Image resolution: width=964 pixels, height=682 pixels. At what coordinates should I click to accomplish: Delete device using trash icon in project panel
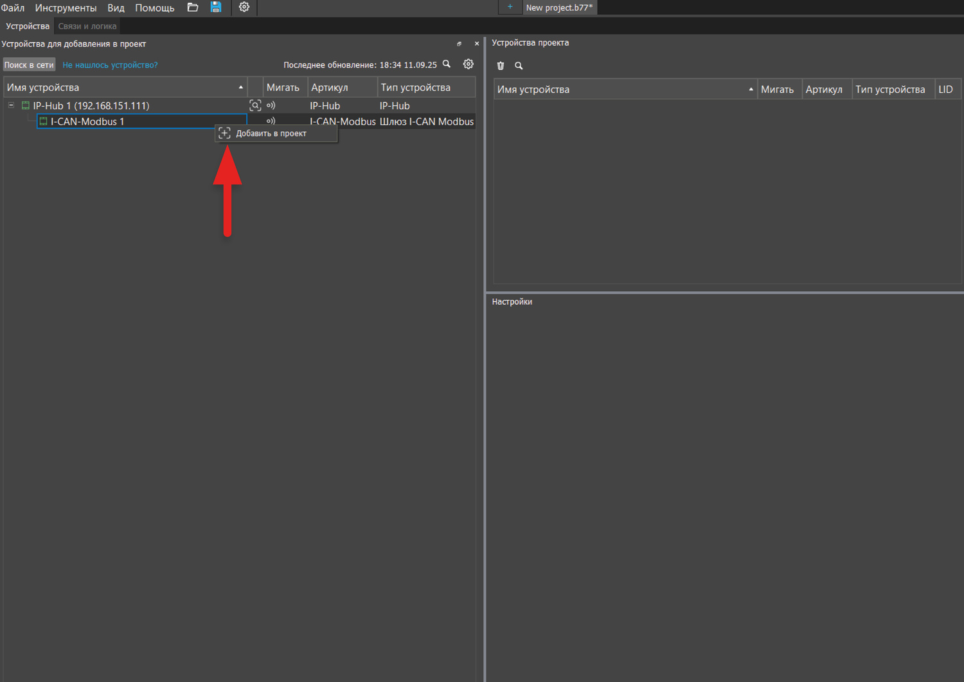point(501,66)
